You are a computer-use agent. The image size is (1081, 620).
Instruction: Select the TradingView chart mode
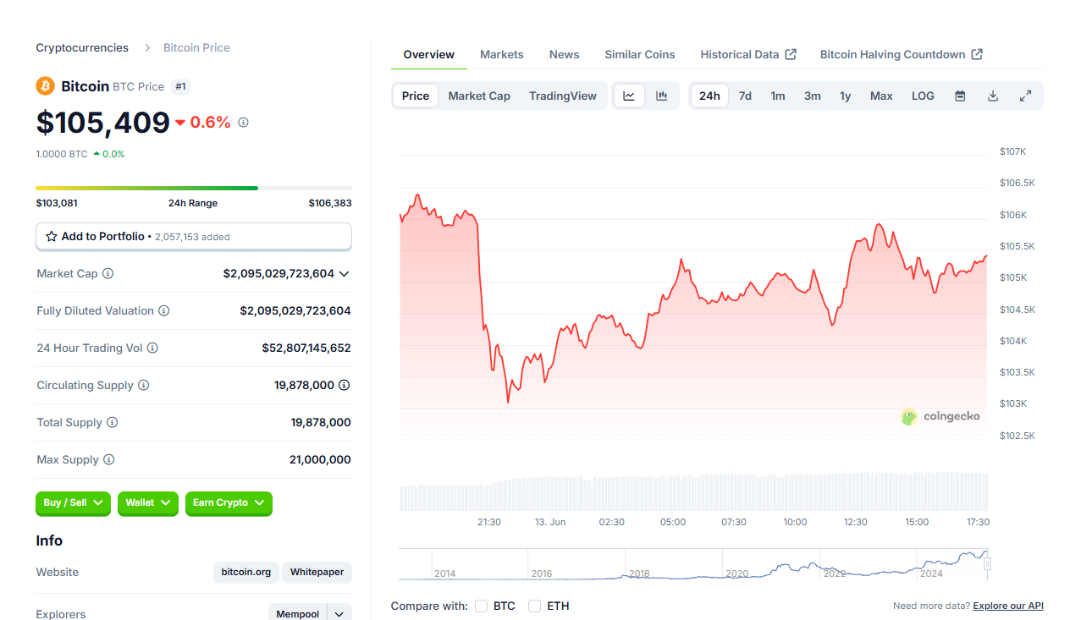pyautogui.click(x=563, y=96)
